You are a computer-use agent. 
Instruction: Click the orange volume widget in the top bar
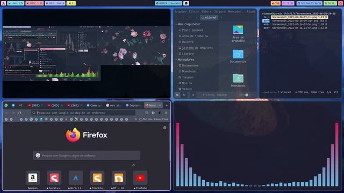[276, 3]
